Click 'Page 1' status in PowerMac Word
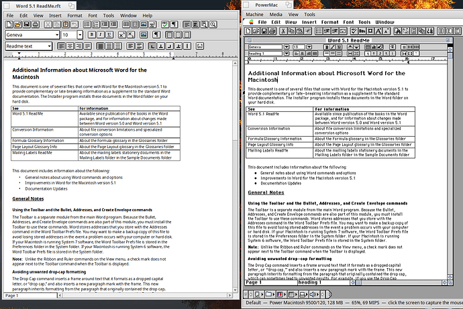 [271, 282]
